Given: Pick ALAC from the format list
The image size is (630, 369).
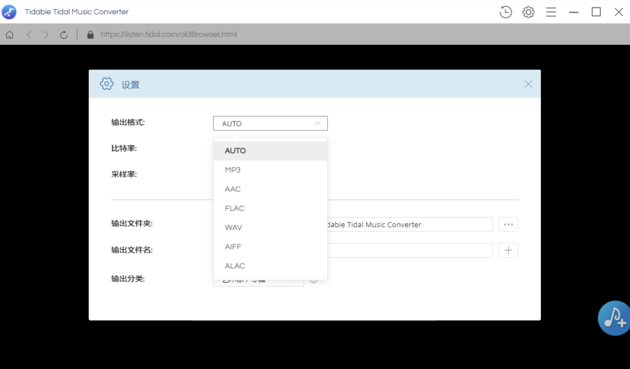Looking at the screenshot, I should [x=270, y=266].
